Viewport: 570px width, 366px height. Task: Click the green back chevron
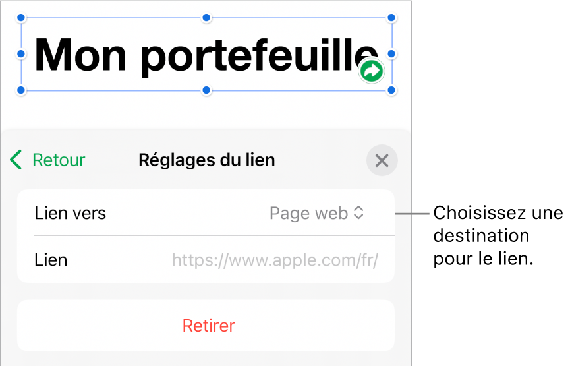tap(16, 160)
